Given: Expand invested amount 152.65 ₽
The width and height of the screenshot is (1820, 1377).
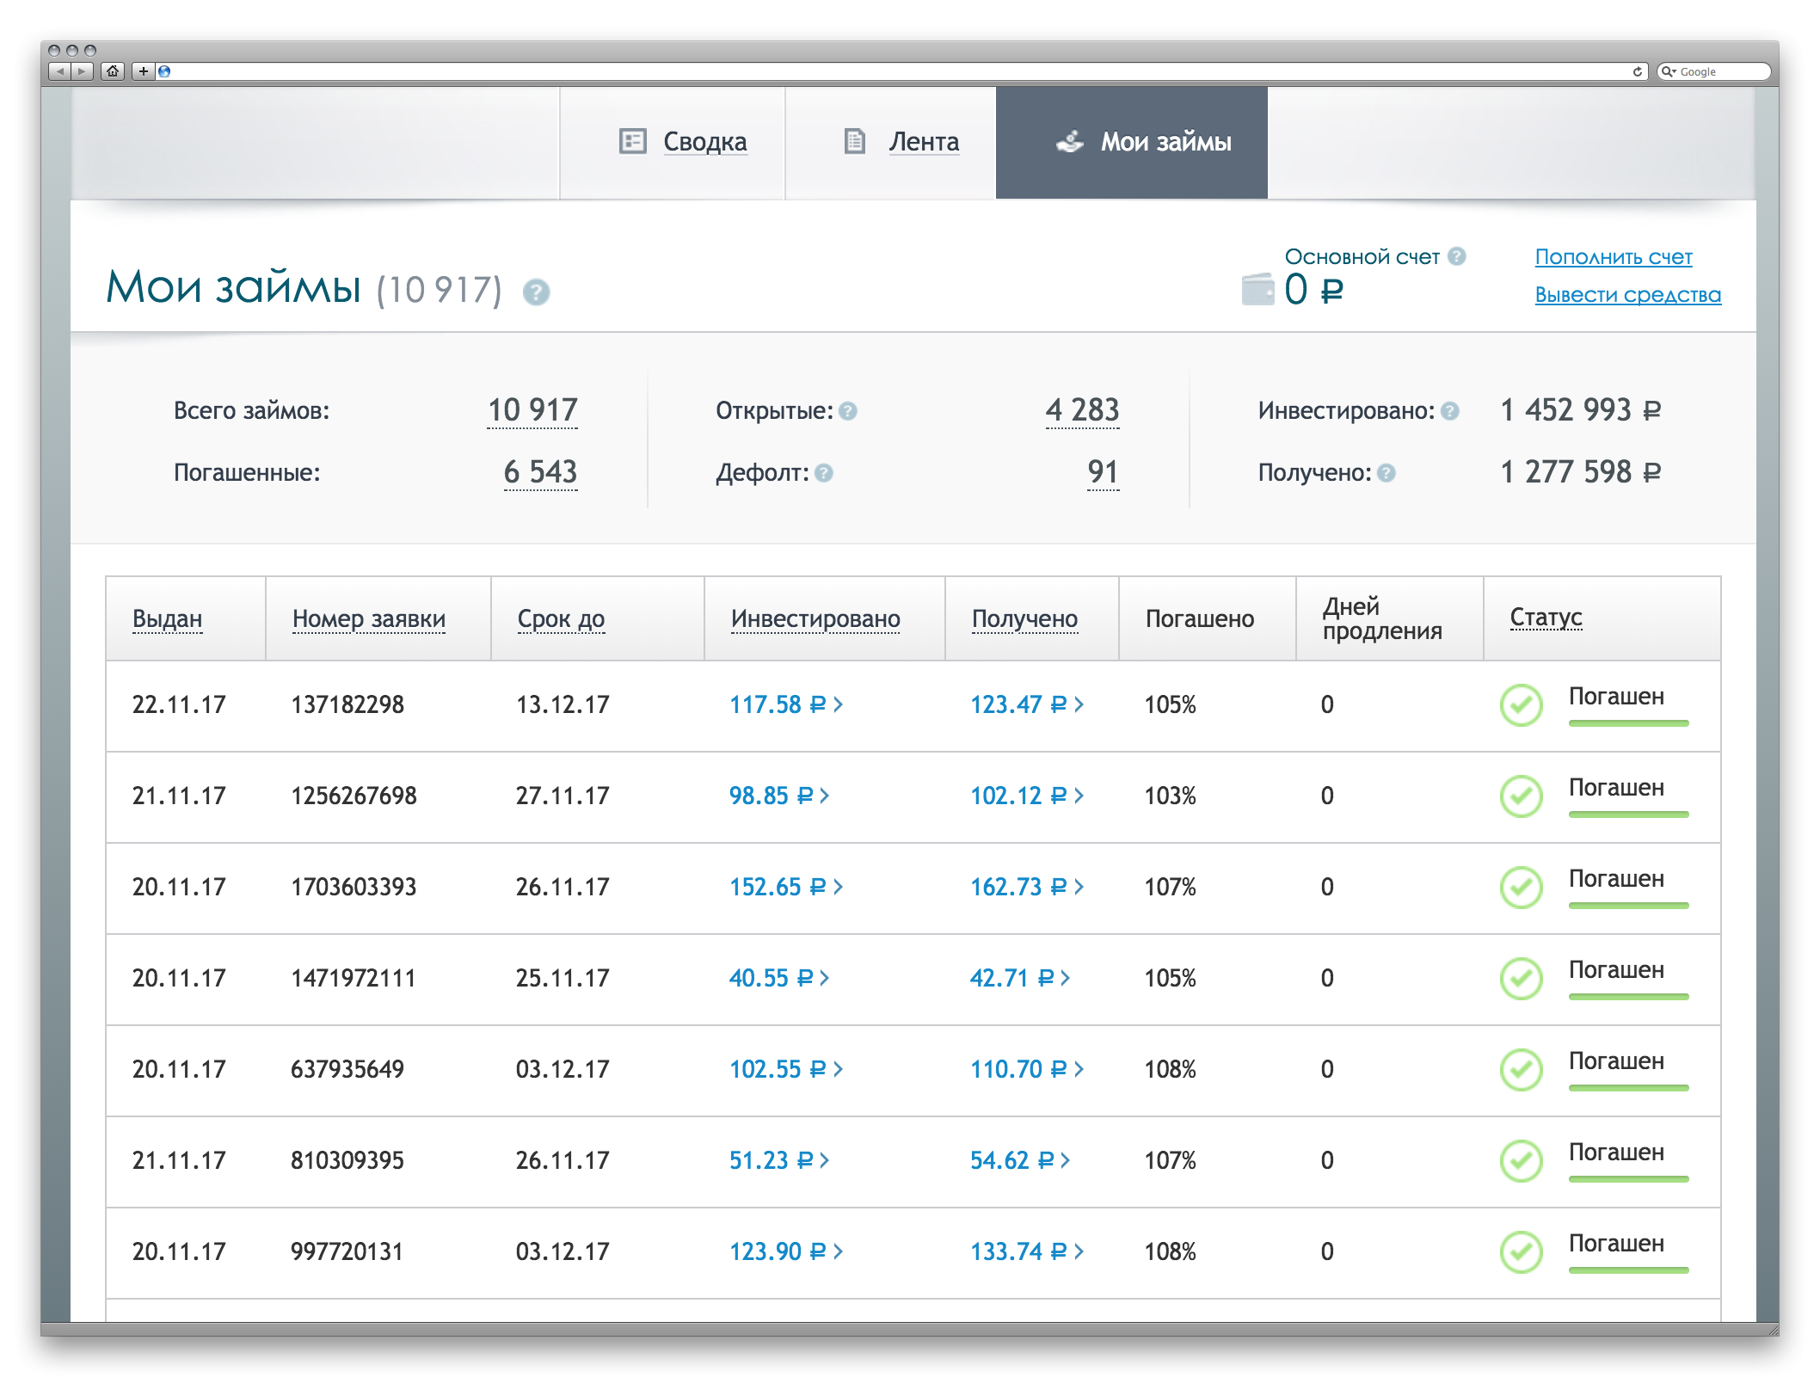Looking at the screenshot, I should 785,887.
